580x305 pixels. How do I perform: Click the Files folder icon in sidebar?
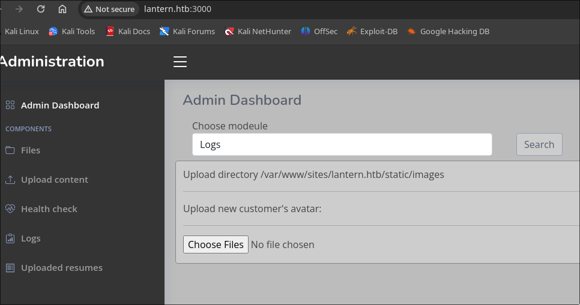pos(10,150)
